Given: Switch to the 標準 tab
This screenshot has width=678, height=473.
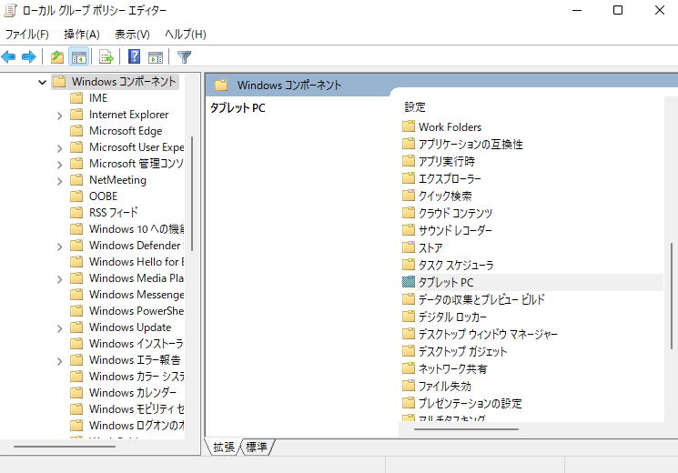Looking at the screenshot, I should pos(257,447).
